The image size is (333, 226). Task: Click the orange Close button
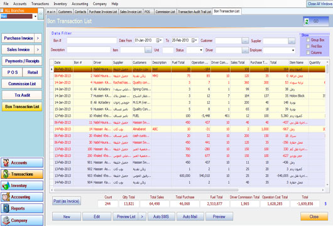coord(314,217)
